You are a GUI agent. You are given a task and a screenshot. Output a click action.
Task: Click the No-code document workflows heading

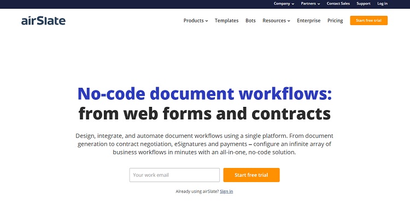(205, 94)
